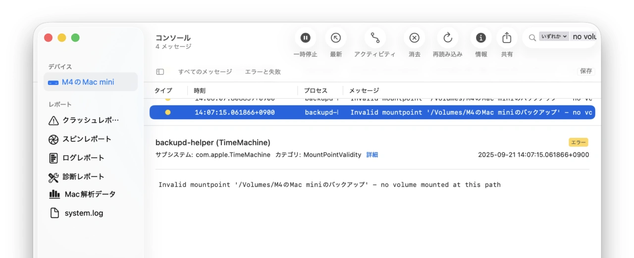Pause log streaming with 一時停止 button
Image resolution: width=634 pixels, height=258 pixels.
pyautogui.click(x=306, y=38)
